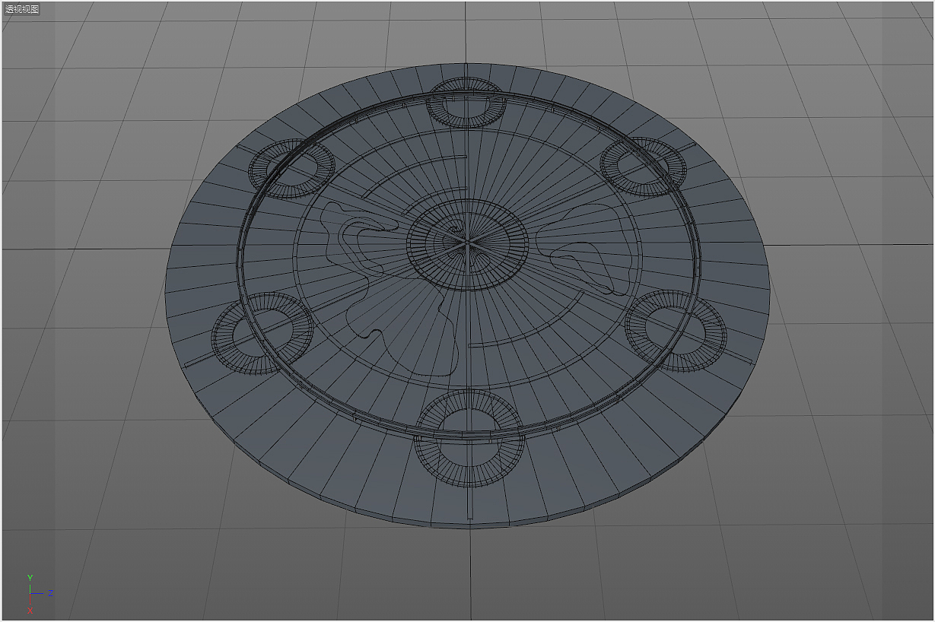935x622 pixels.
Task: Click the 透视视图 viewport label
Action: (x=22, y=9)
